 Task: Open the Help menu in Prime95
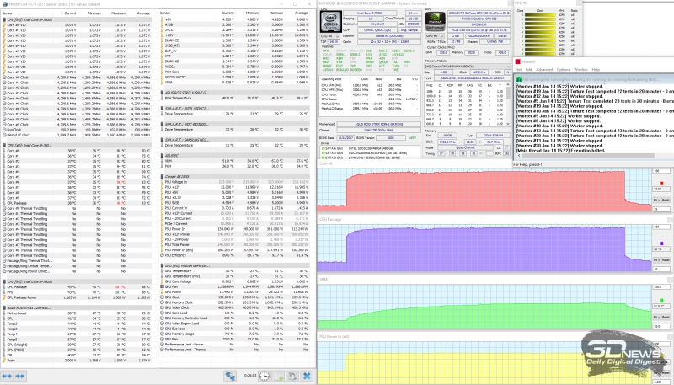tap(596, 70)
